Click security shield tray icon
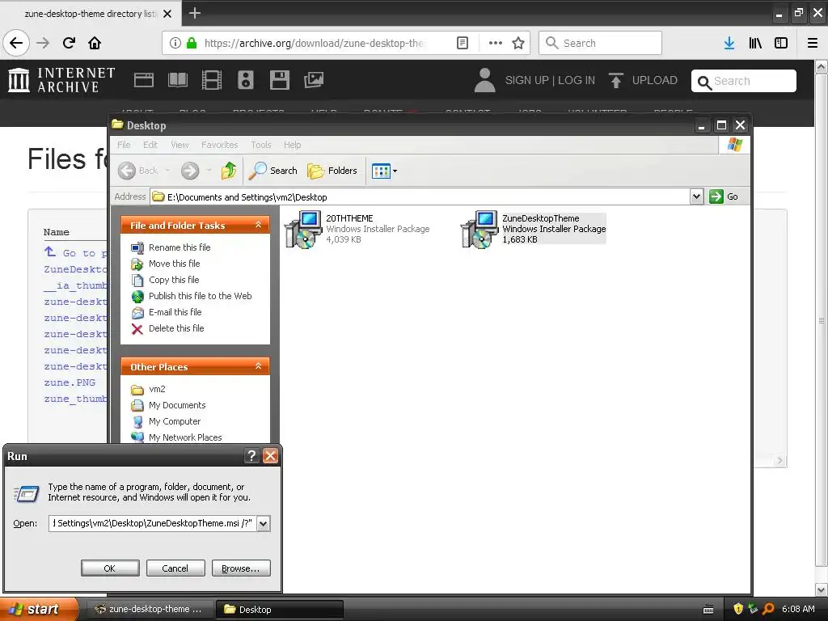 (x=738, y=609)
